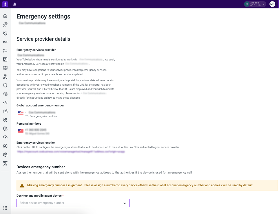This screenshot has width=279, height=214.
Task: Open the code developer icon in sidebar
Action: [x=5, y=103]
